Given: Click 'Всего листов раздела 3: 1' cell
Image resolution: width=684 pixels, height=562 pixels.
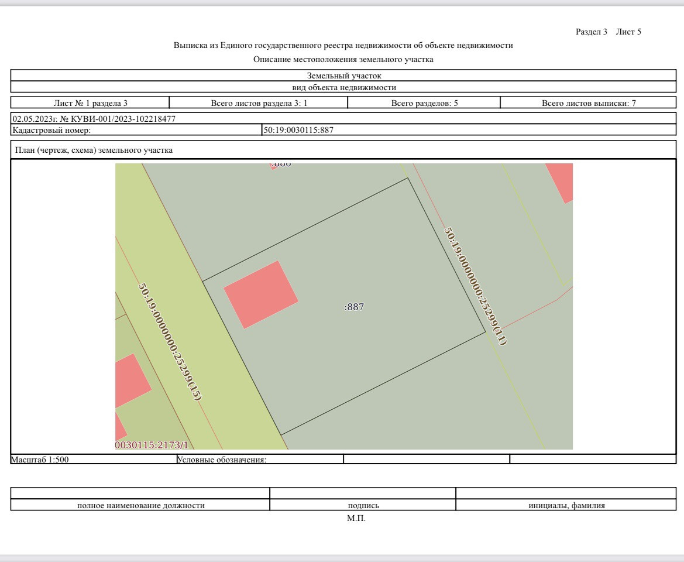Looking at the screenshot, I should [259, 103].
